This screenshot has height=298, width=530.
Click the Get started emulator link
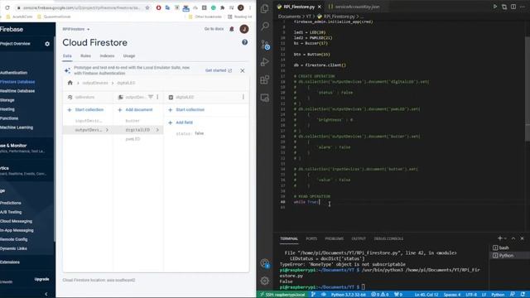[219, 70]
